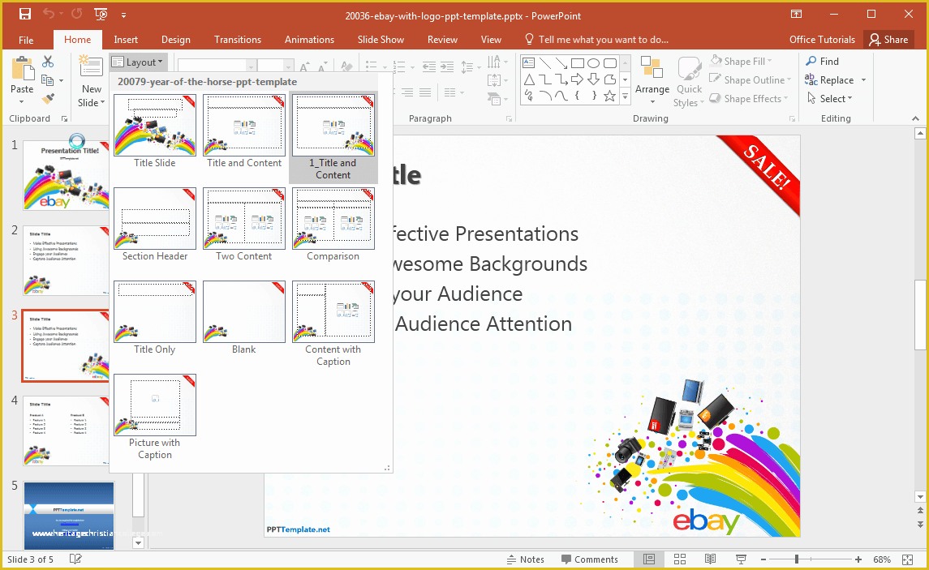This screenshot has height=570, width=929.
Task: Switch to the Design tab
Action: (x=176, y=40)
